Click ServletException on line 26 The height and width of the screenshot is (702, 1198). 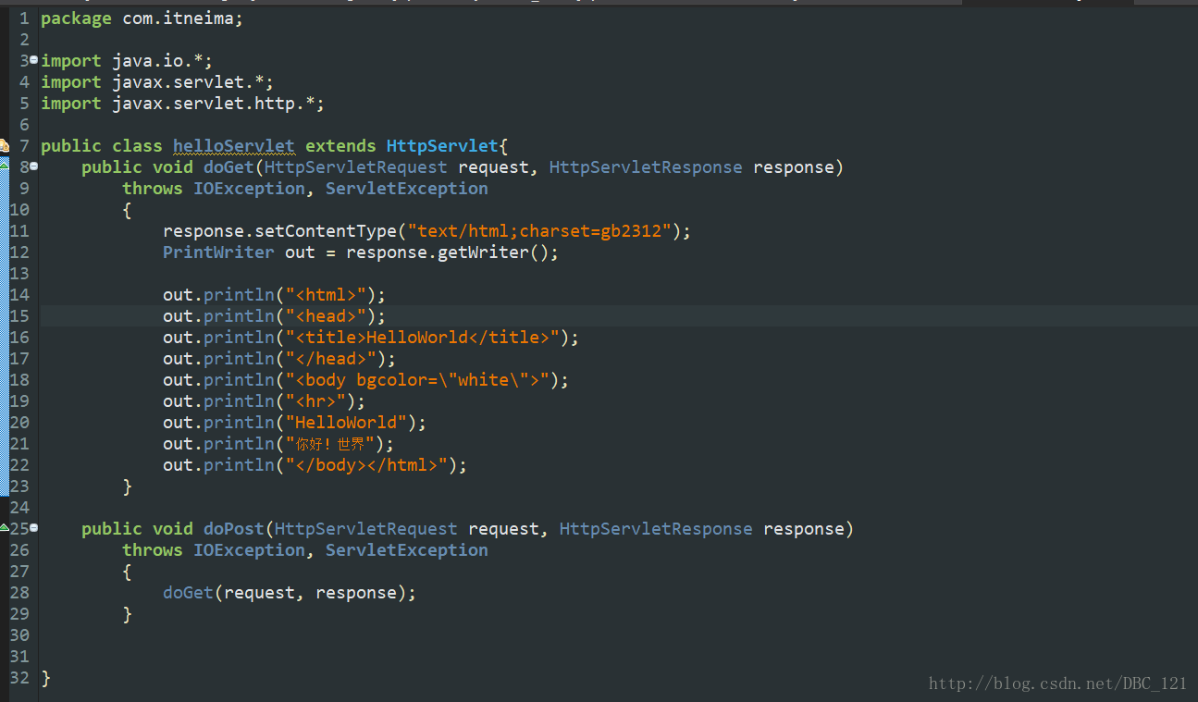pos(407,550)
